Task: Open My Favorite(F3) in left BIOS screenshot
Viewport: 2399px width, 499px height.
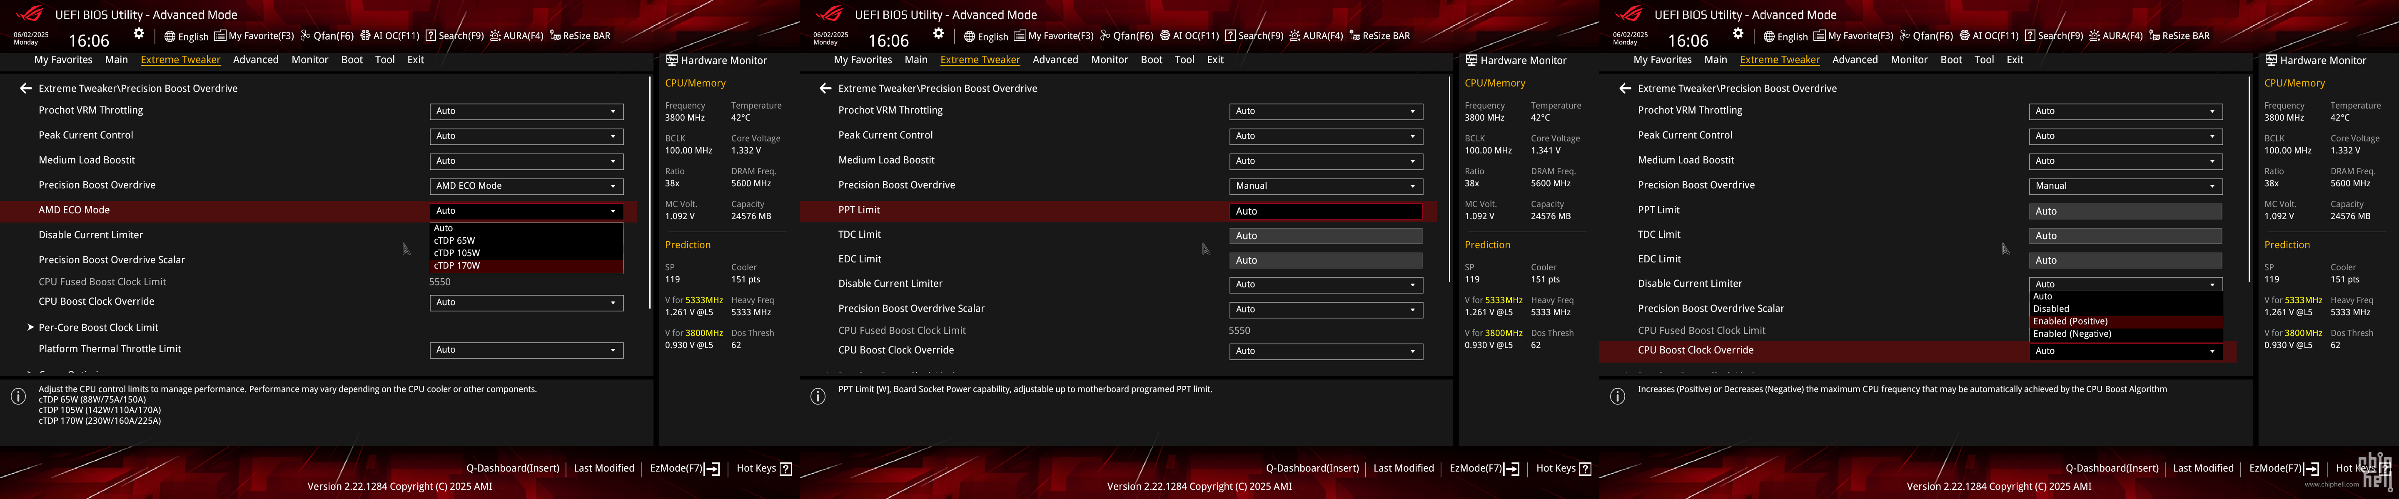Action: click(x=254, y=36)
